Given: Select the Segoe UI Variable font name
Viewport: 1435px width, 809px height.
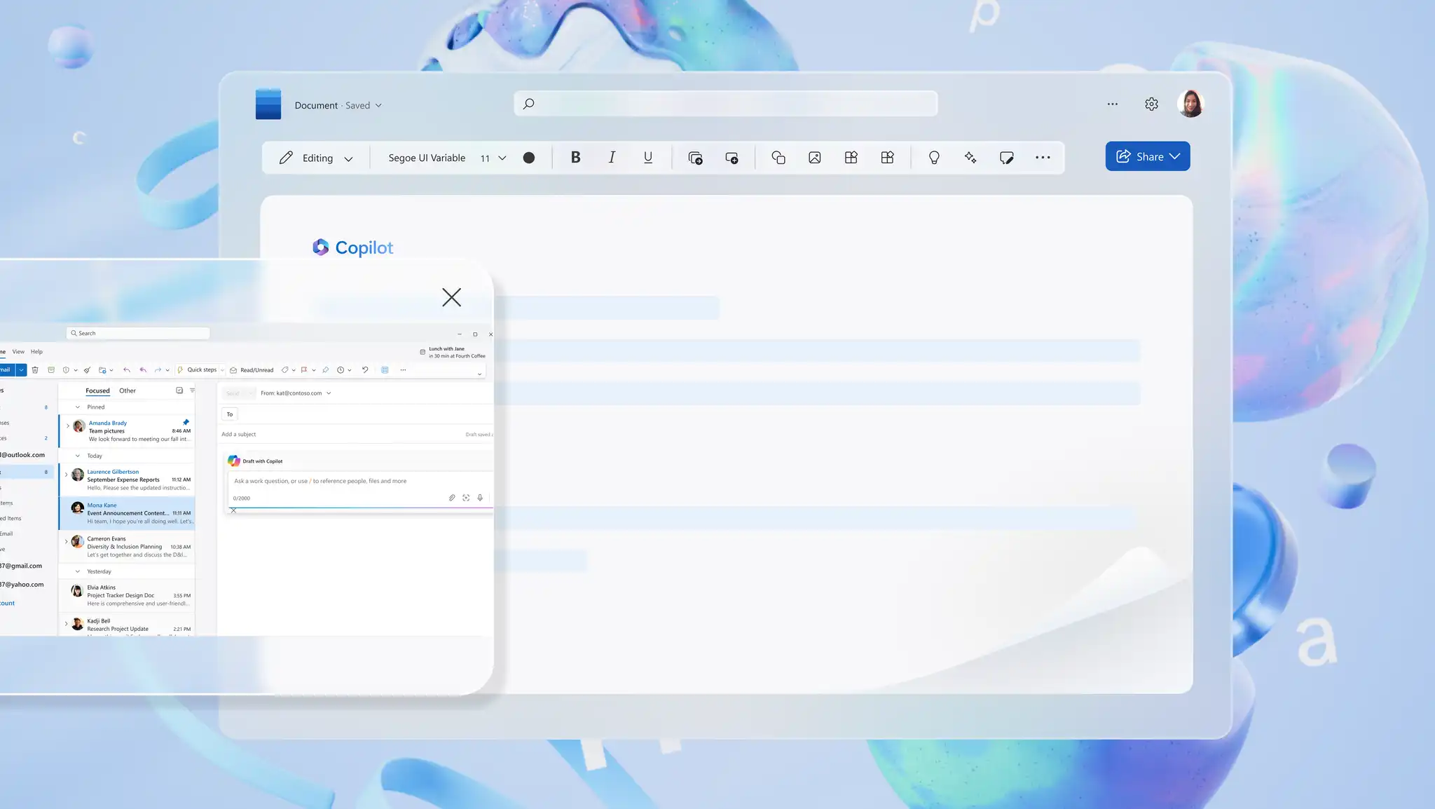Looking at the screenshot, I should (427, 158).
